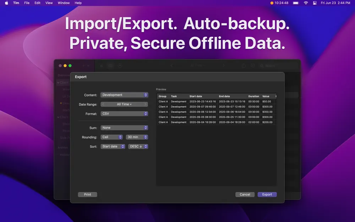Click the Start date column header

196,96
